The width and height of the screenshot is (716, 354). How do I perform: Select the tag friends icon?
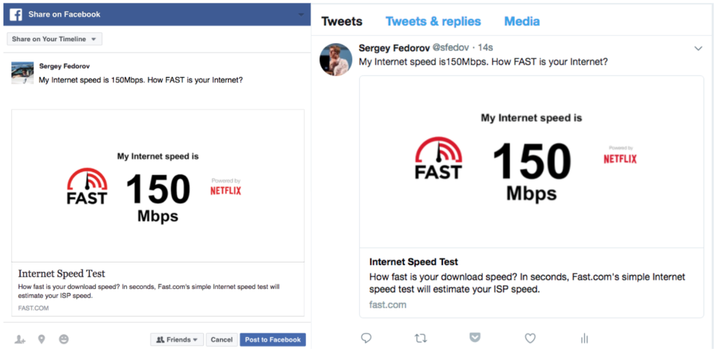(20, 339)
